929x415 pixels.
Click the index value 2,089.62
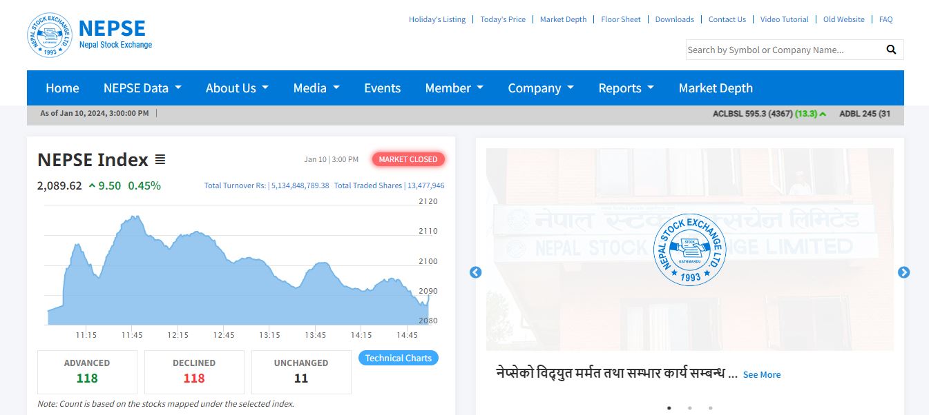click(59, 185)
